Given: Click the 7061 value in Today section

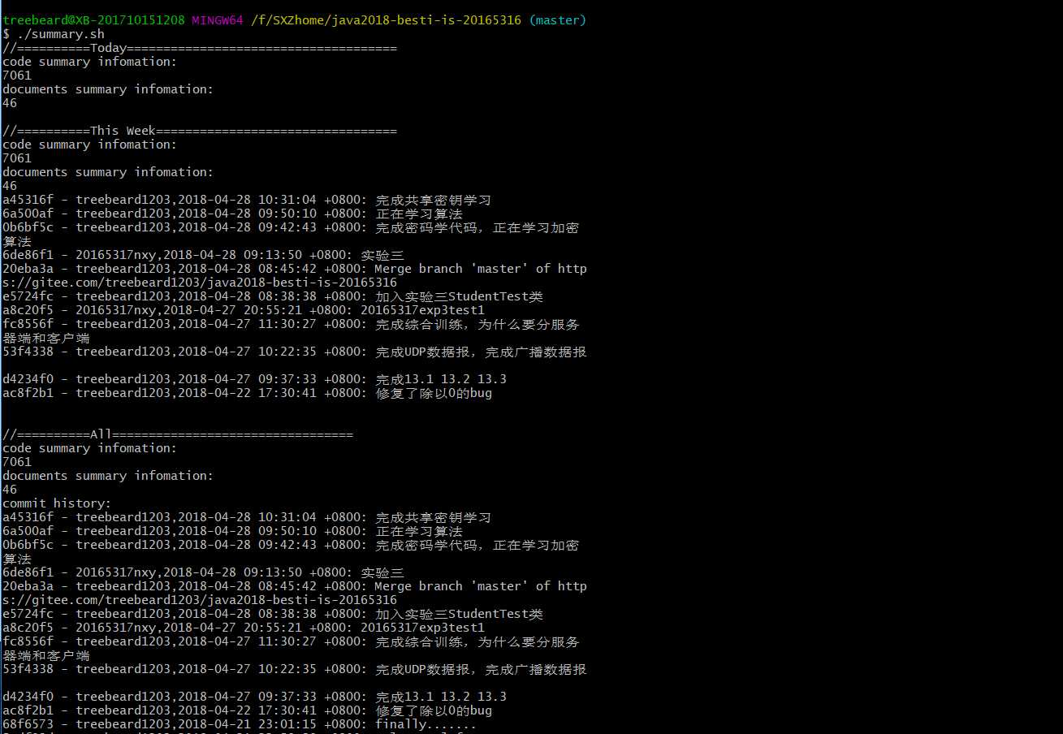Looking at the screenshot, I should point(17,76).
